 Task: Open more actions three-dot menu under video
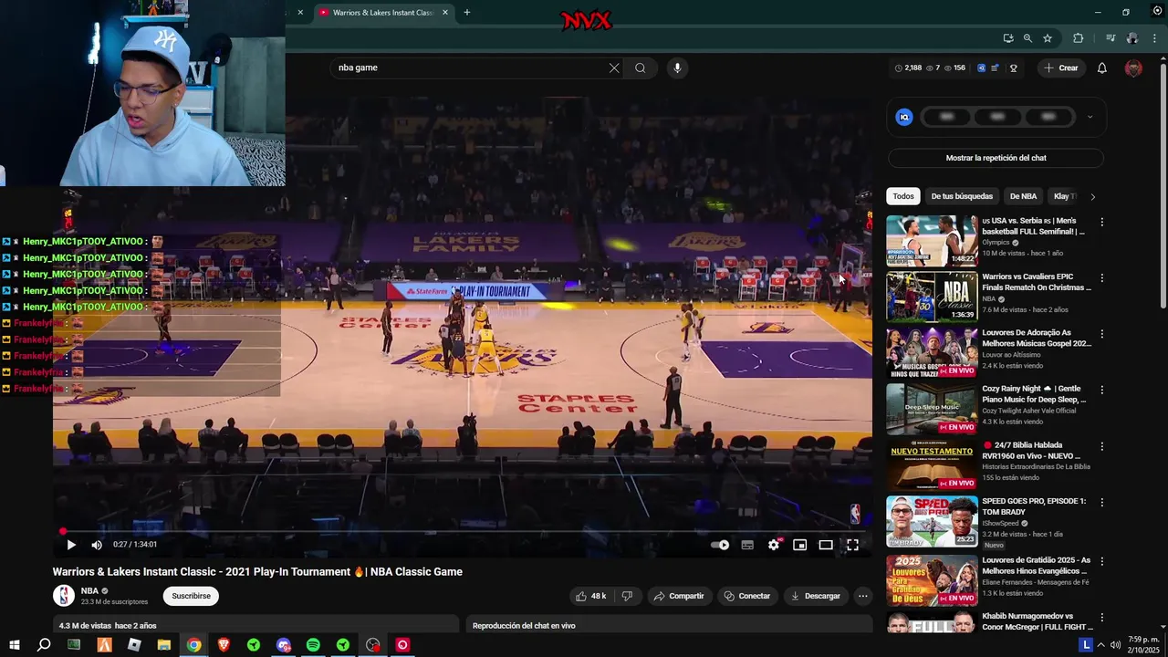pos(863,596)
